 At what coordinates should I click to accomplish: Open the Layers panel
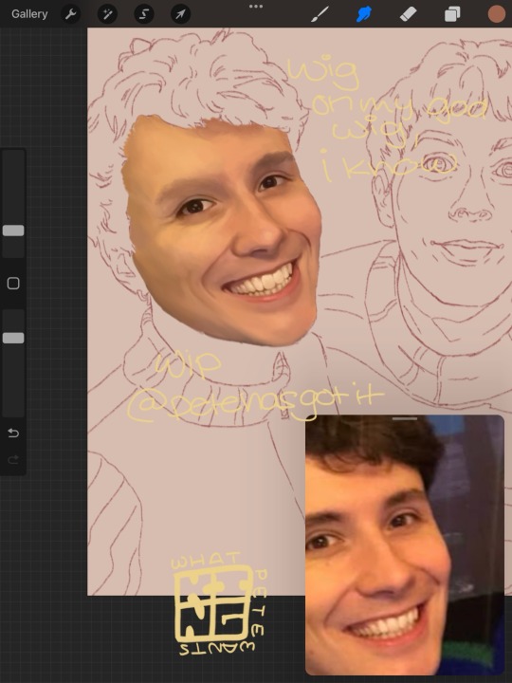point(452,14)
